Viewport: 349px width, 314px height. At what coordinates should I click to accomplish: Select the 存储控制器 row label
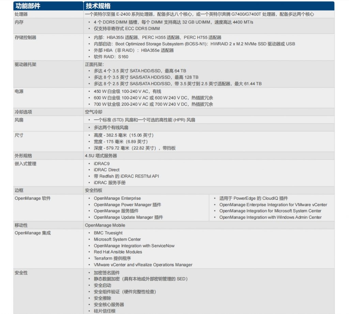(26, 37)
